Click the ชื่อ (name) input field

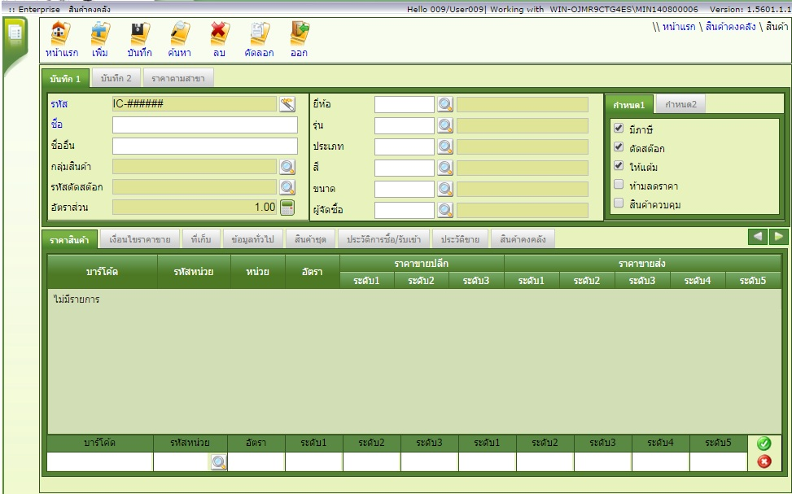(205, 125)
